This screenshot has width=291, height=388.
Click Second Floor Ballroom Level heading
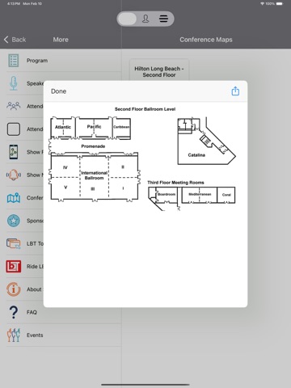point(145,109)
